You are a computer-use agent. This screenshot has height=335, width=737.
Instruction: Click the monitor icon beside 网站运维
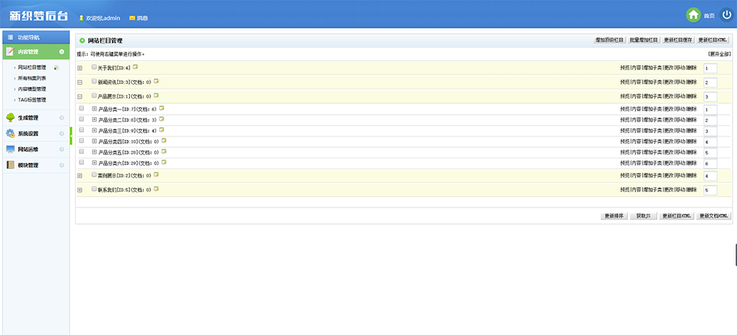[10, 149]
